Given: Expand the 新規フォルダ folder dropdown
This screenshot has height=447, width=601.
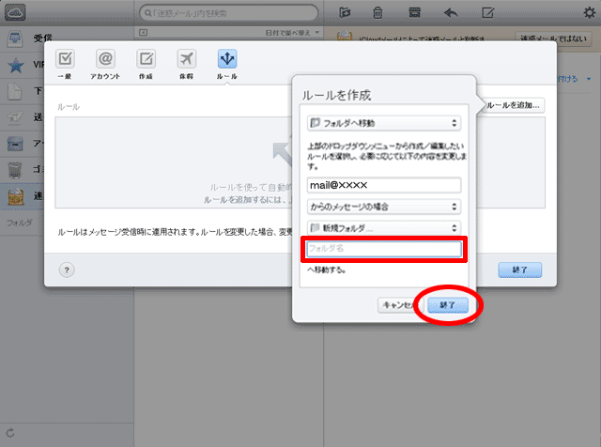Looking at the screenshot, I should click(x=384, y=228).
